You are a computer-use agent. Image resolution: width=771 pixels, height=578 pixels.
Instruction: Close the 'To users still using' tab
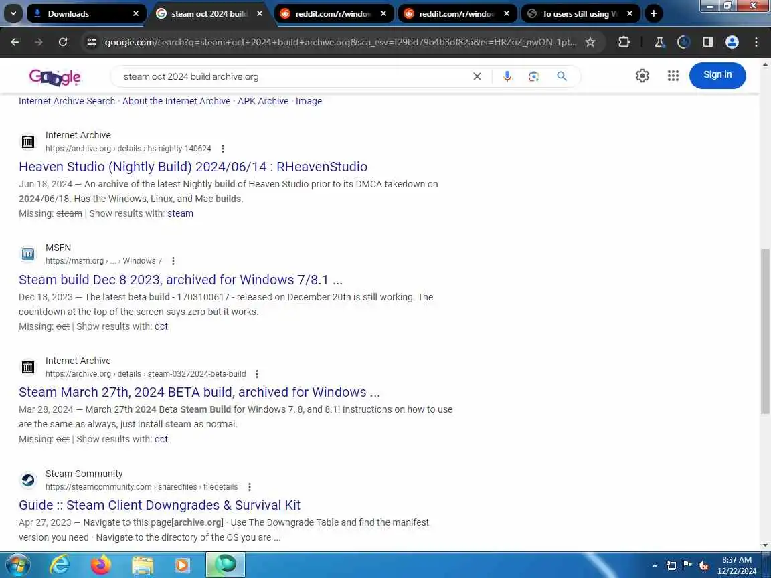coord(629,14)
